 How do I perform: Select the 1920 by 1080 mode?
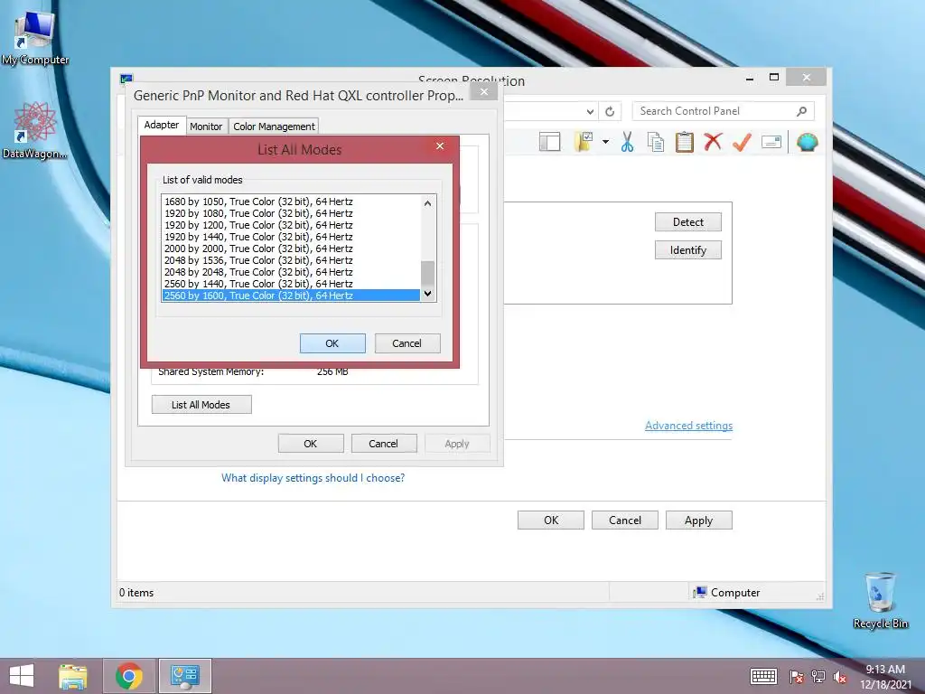(291, 213)
